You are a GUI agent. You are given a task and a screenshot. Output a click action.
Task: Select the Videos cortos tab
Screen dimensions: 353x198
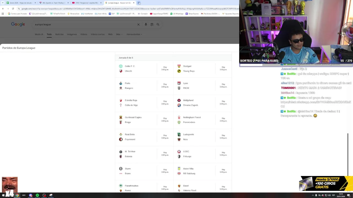(98, 34)
